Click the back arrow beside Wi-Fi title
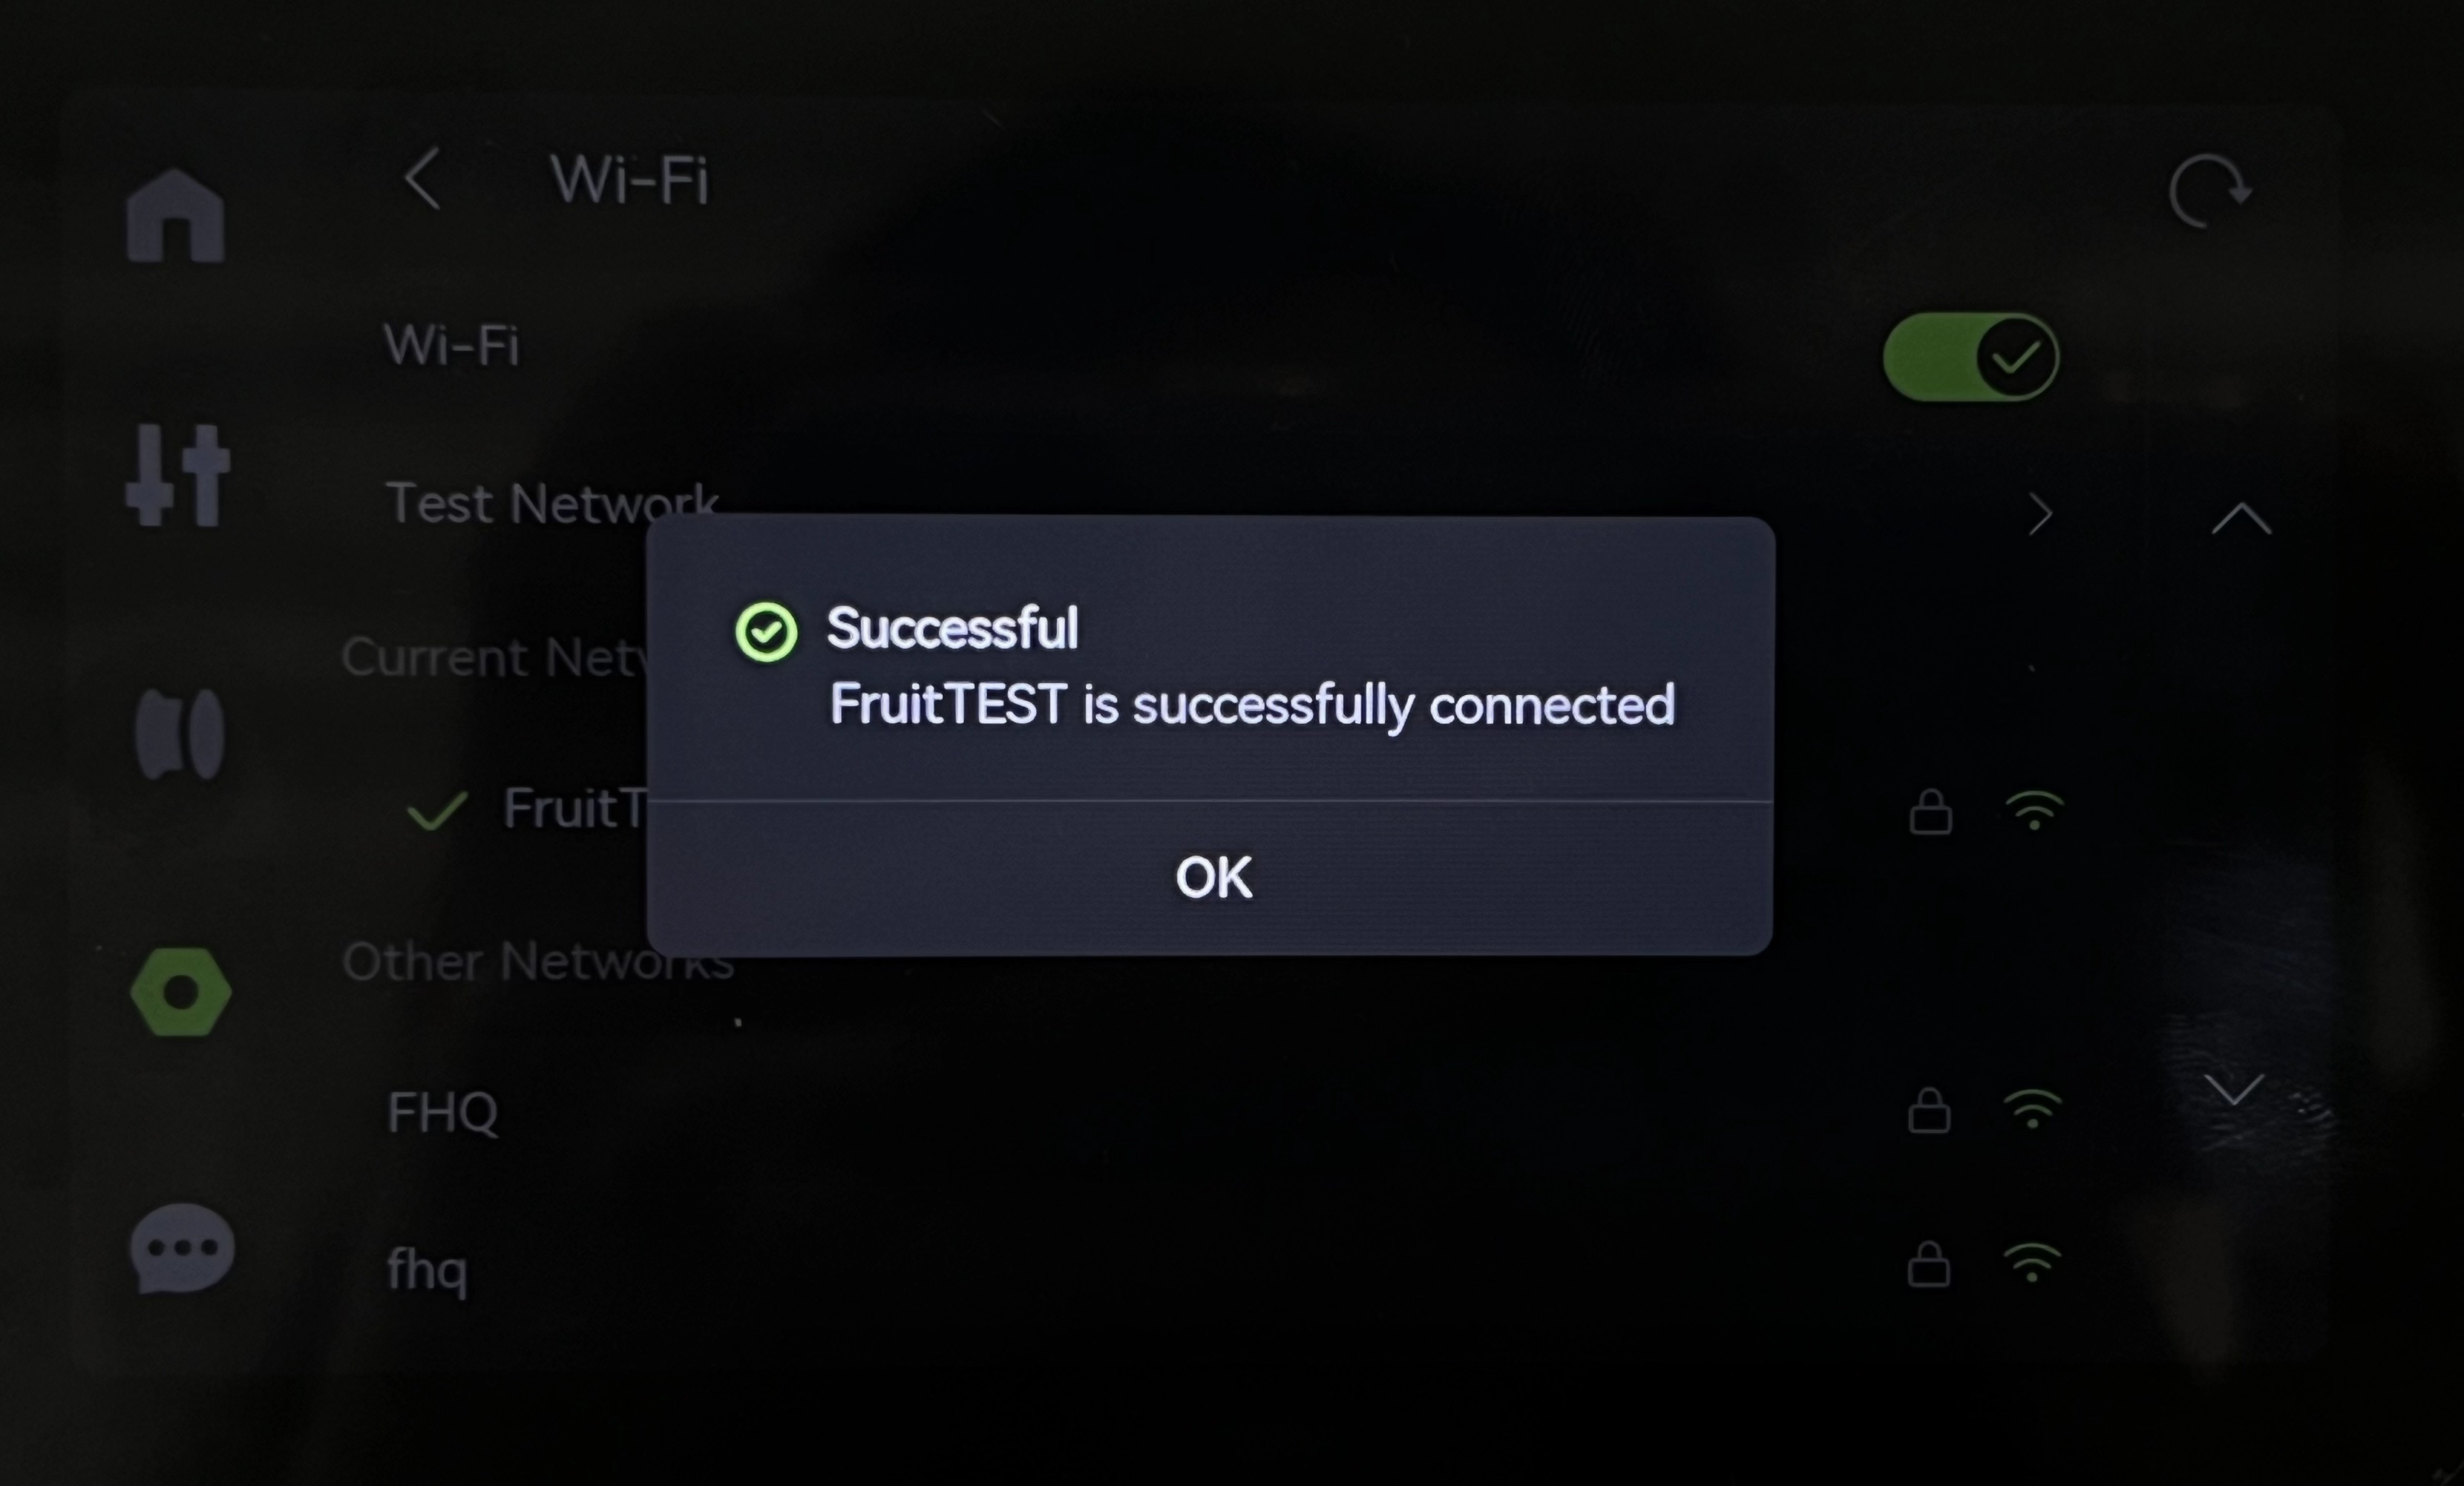This screenshot has height=1486, width=2464. coord(422,179)
